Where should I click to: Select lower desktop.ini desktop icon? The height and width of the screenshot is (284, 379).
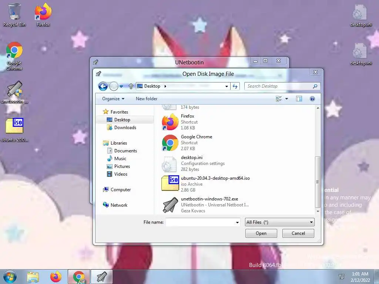point(360,54)
